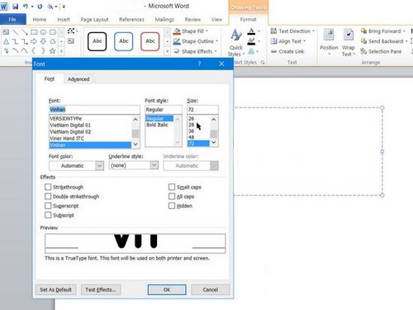Screen dimensions: 413x310
Task: Confirm the Font dialog with OK
Action: tap(167, 289)
